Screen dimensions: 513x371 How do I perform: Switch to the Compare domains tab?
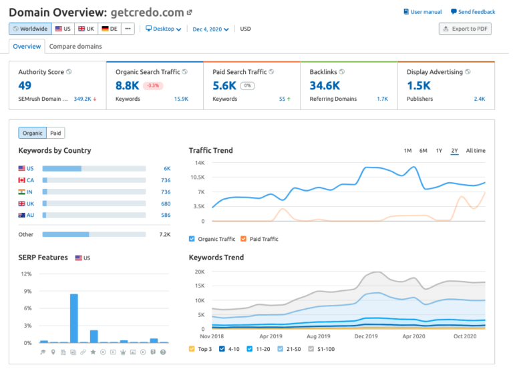coord(75,47)
